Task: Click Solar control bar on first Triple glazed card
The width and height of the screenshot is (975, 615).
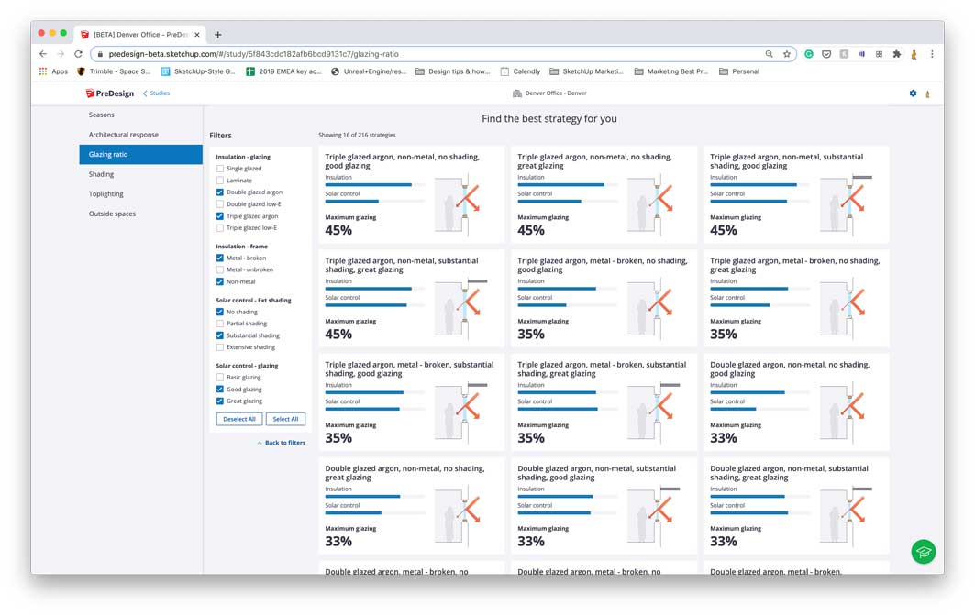Action: [375, 202]
